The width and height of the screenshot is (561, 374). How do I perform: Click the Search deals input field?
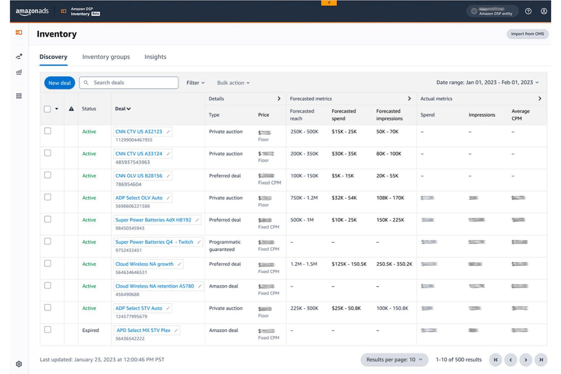point(129,83)
